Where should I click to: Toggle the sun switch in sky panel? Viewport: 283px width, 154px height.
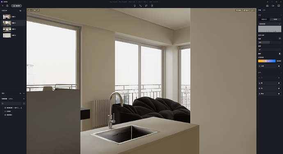click(279, 66)
